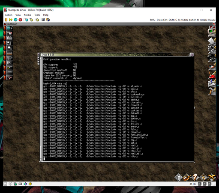Image resolution: width=219 pixels, height=193 pixels.
Task: Click the 'Configuration results:' line in xterm
Action: click(57, 59)
